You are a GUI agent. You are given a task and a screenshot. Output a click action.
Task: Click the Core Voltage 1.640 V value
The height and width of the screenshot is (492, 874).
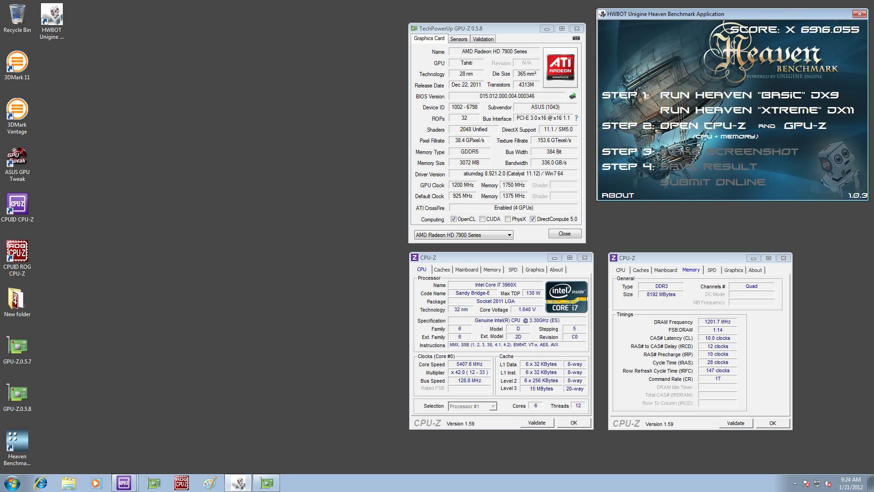(x=527, y=309)
